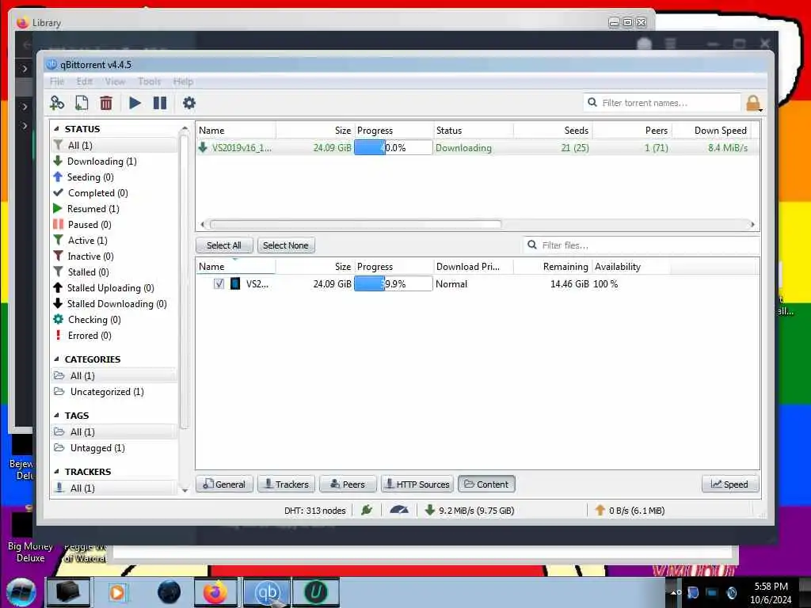Switch to the Peers tab
This screenshot has width=811, height=608.
pos(348,484)
